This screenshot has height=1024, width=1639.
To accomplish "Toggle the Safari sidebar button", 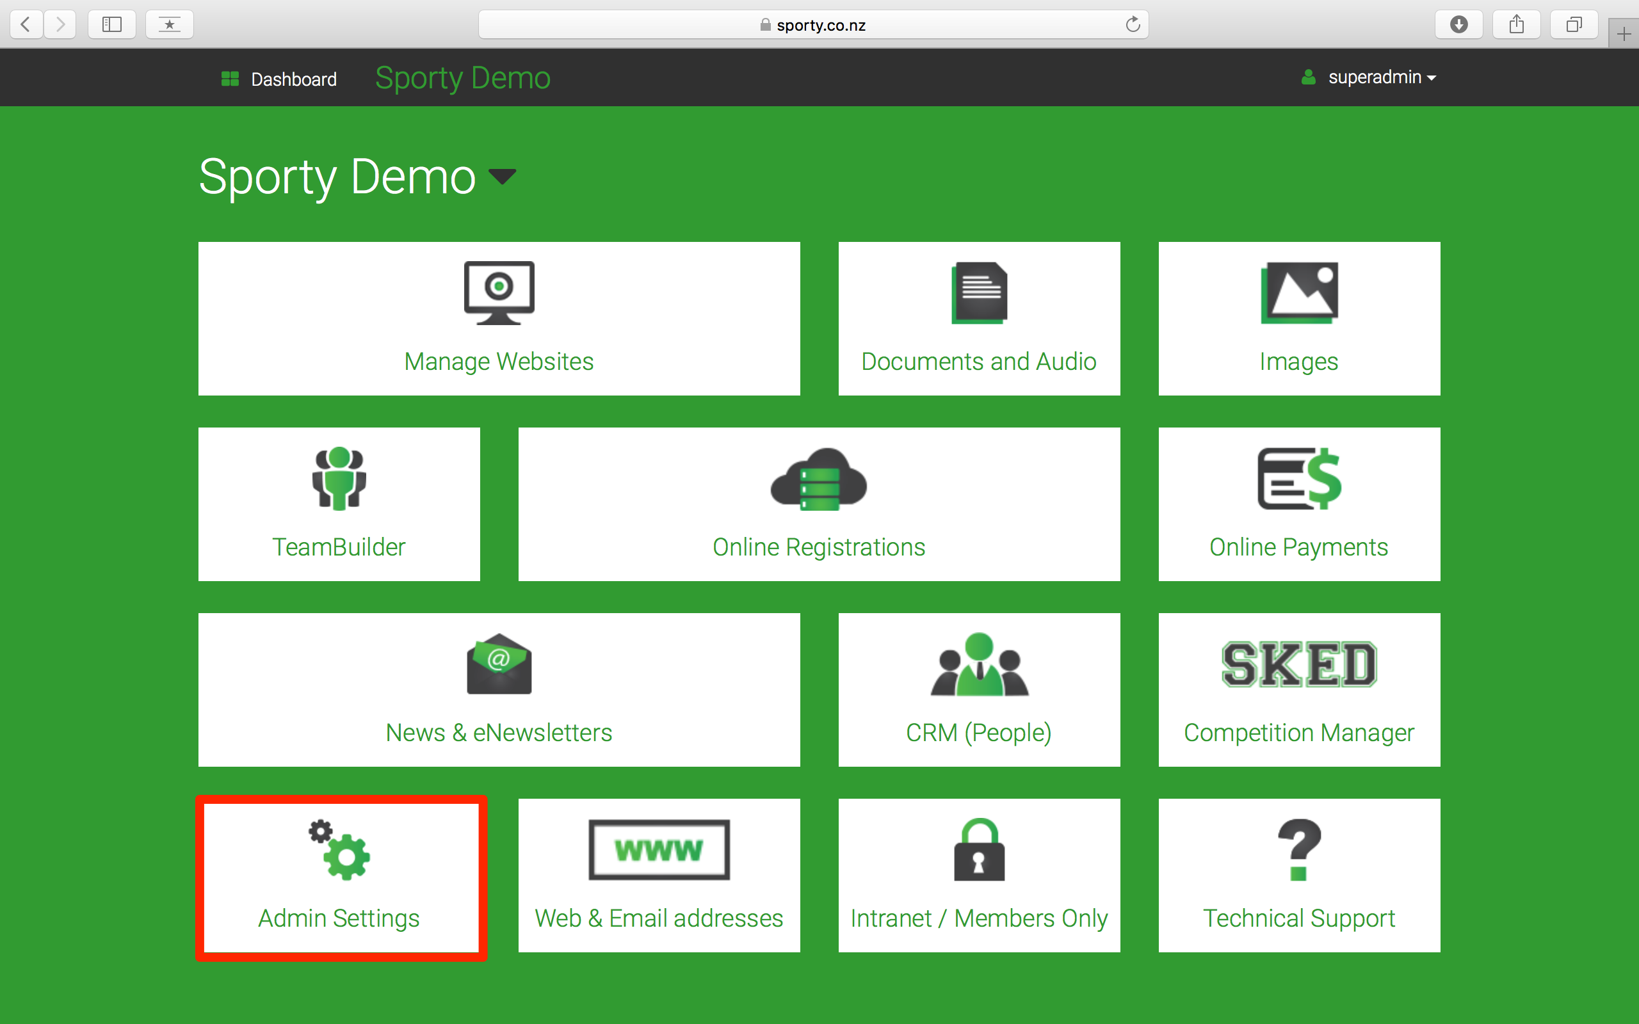I will [x=112, y=25].
